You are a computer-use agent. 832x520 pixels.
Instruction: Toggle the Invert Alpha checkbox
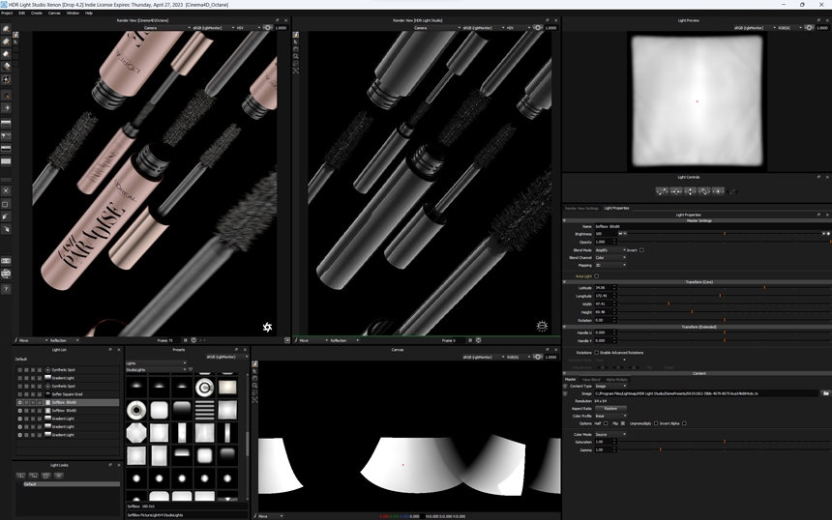684,423
